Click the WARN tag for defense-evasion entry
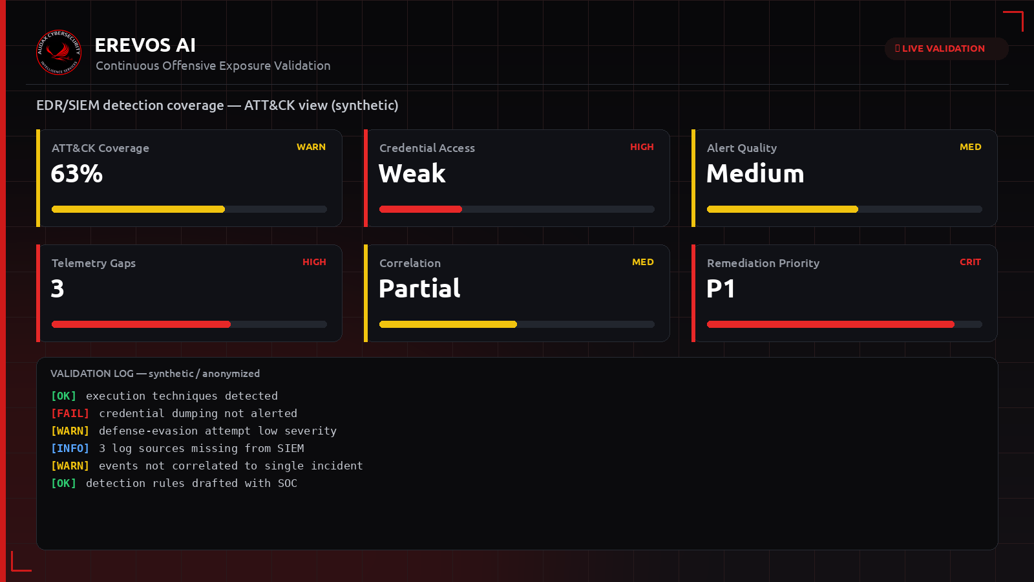The image size is (1034, 582). [70, 431]
